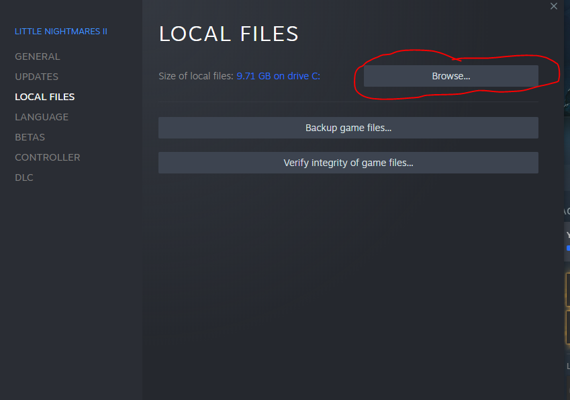Open the BETAS section

30,137
